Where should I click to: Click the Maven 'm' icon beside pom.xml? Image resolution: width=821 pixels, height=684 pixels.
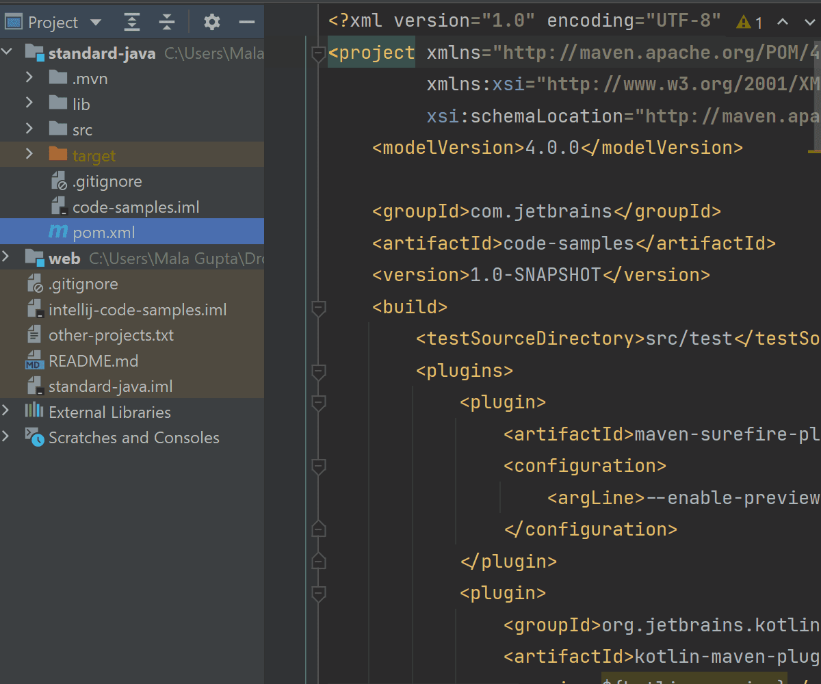pos(58,232)
